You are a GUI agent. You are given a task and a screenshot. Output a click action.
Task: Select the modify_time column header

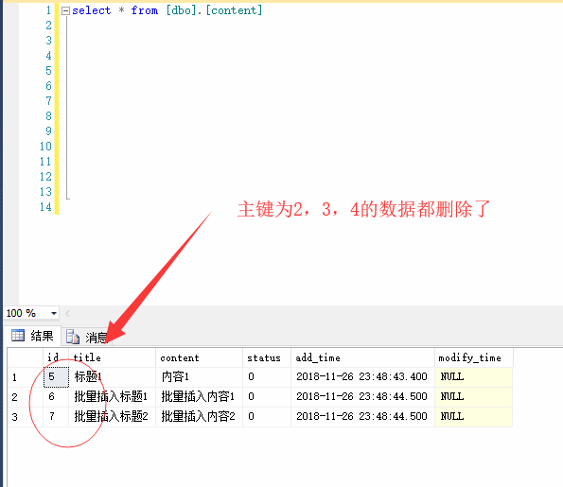474,357
